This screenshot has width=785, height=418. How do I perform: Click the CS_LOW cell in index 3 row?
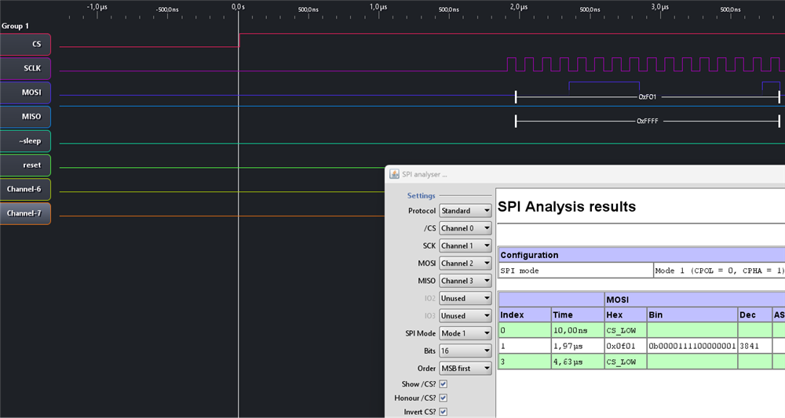(626, 362)
